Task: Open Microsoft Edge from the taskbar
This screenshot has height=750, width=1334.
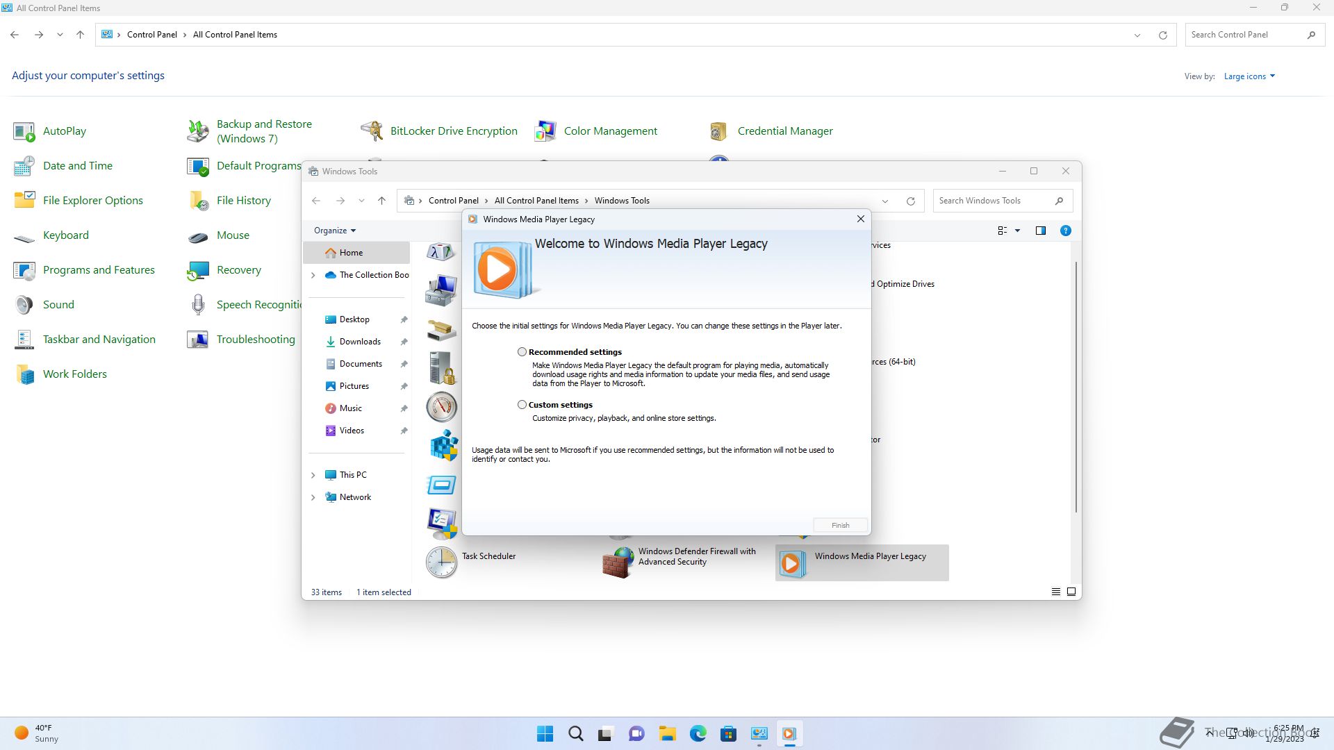Action: point(698,733)
